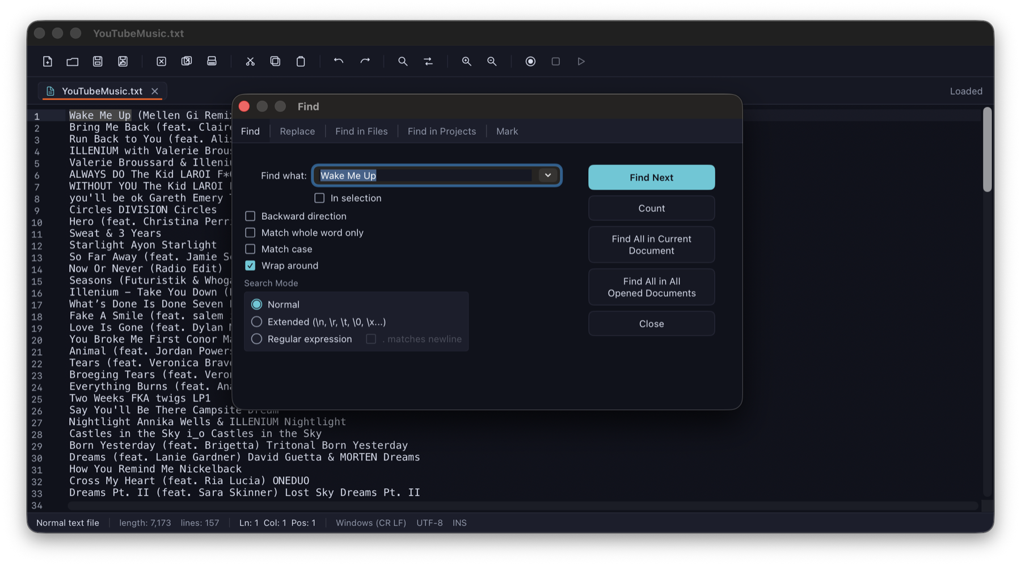Image resolution: width=1021 pixels, height=566 pixels.
Task: Choose Extended search mode
Action: tap(256, 322)
